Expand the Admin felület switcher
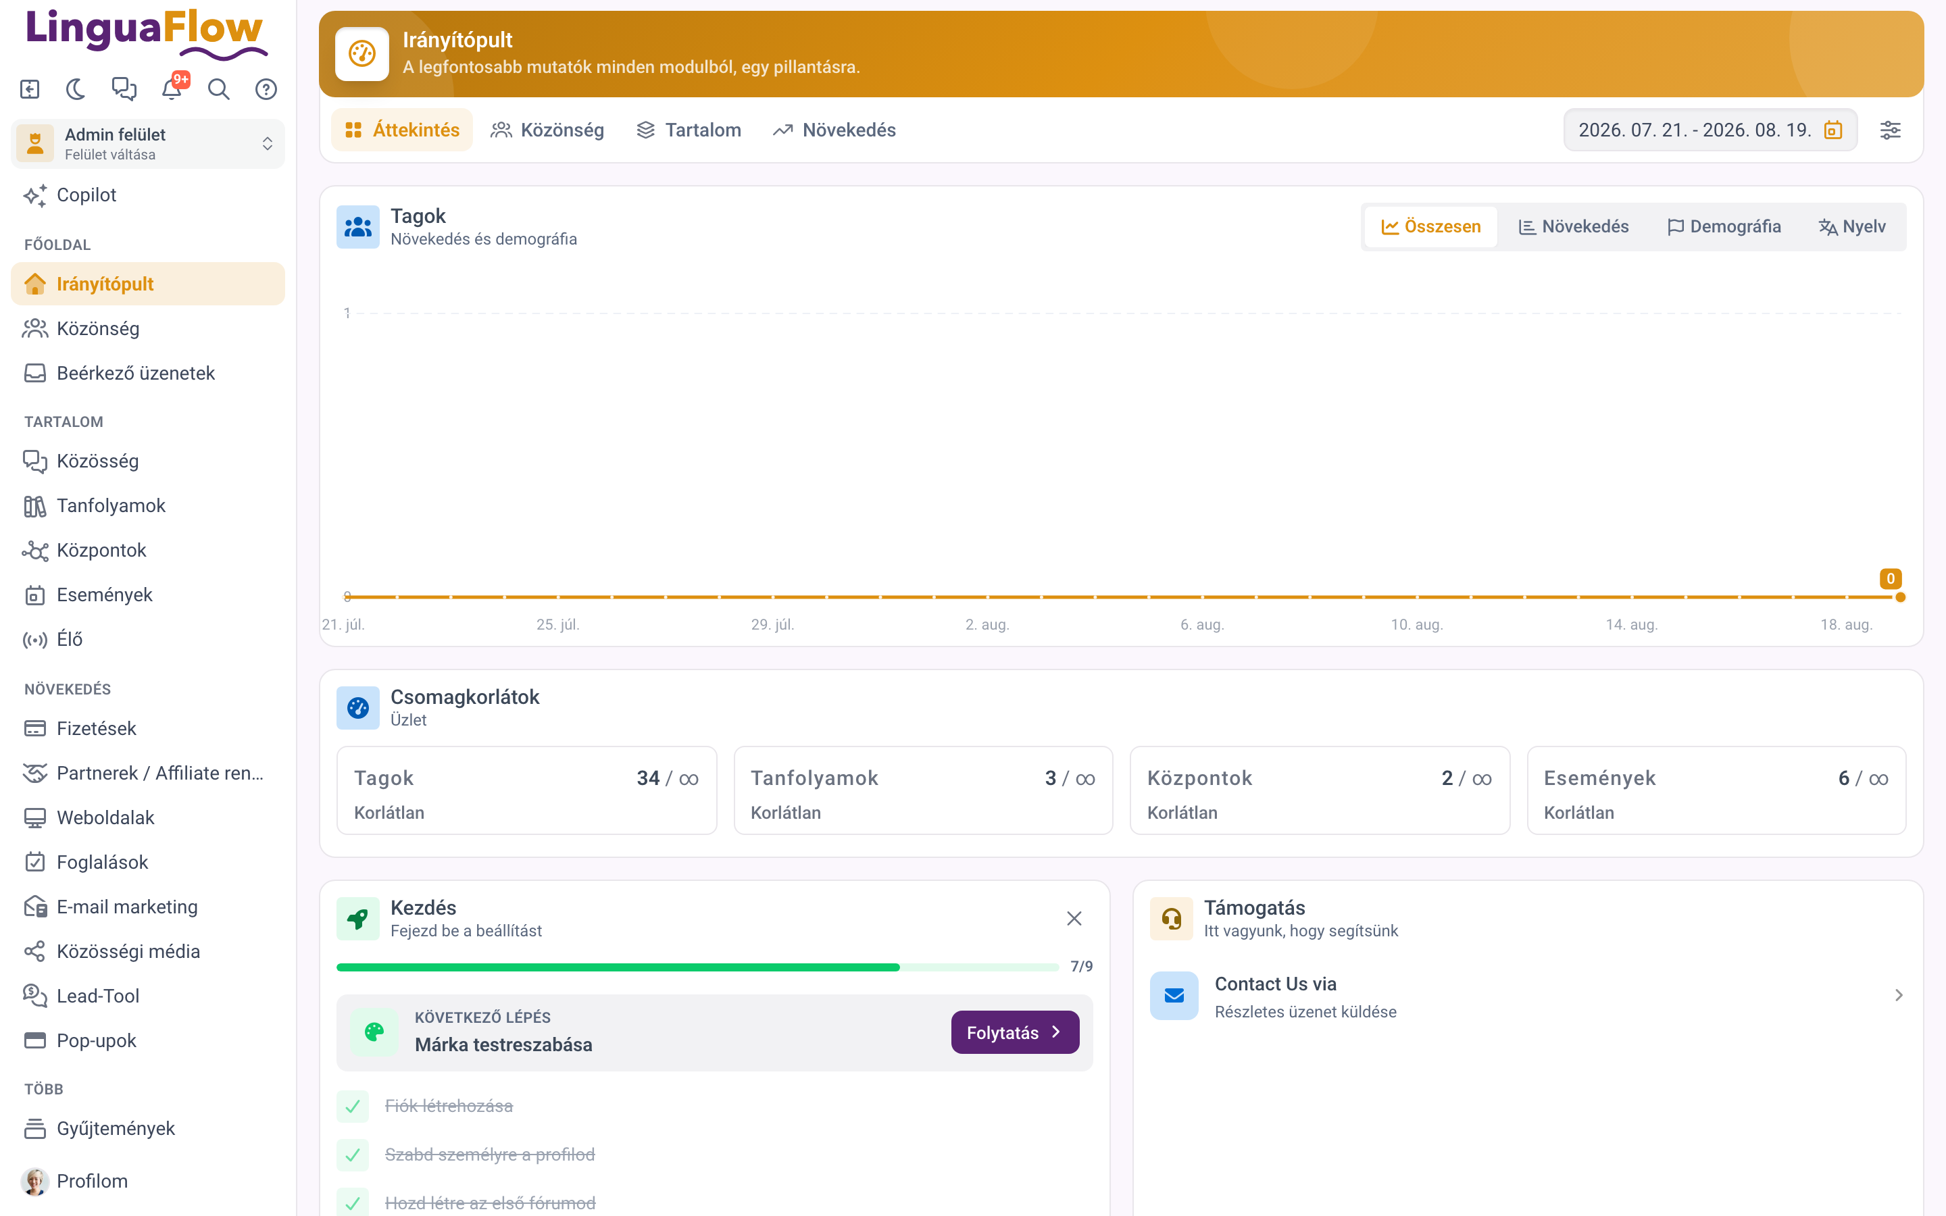The image size is (1946, 1216). (x=148, y=144)
